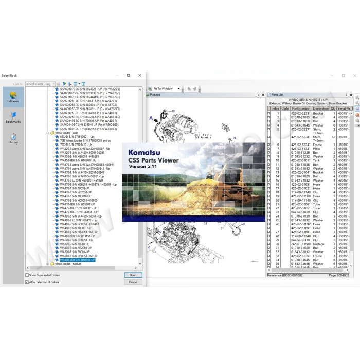Toggle the preview pane icon in Select Book toolbar
Viewport: 360px width, 360px height.
83,84
